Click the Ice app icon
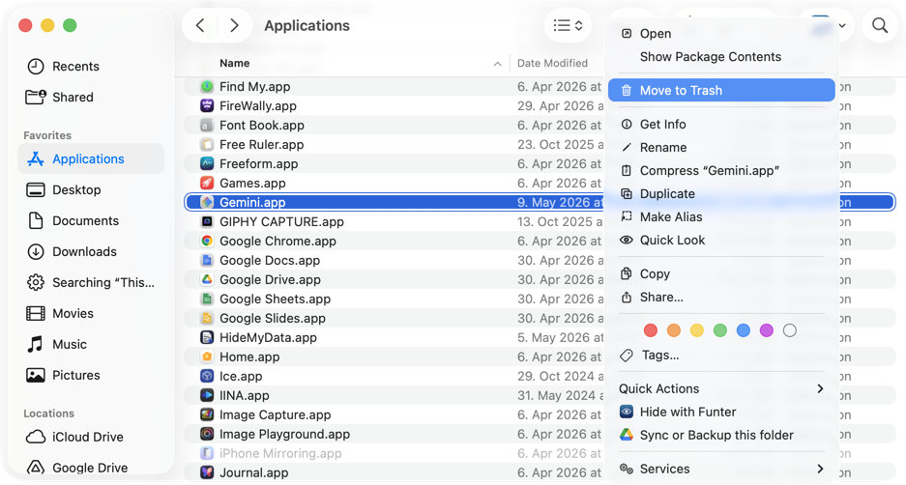The width and height of the screenshot is (906, 485). [207, 376]
